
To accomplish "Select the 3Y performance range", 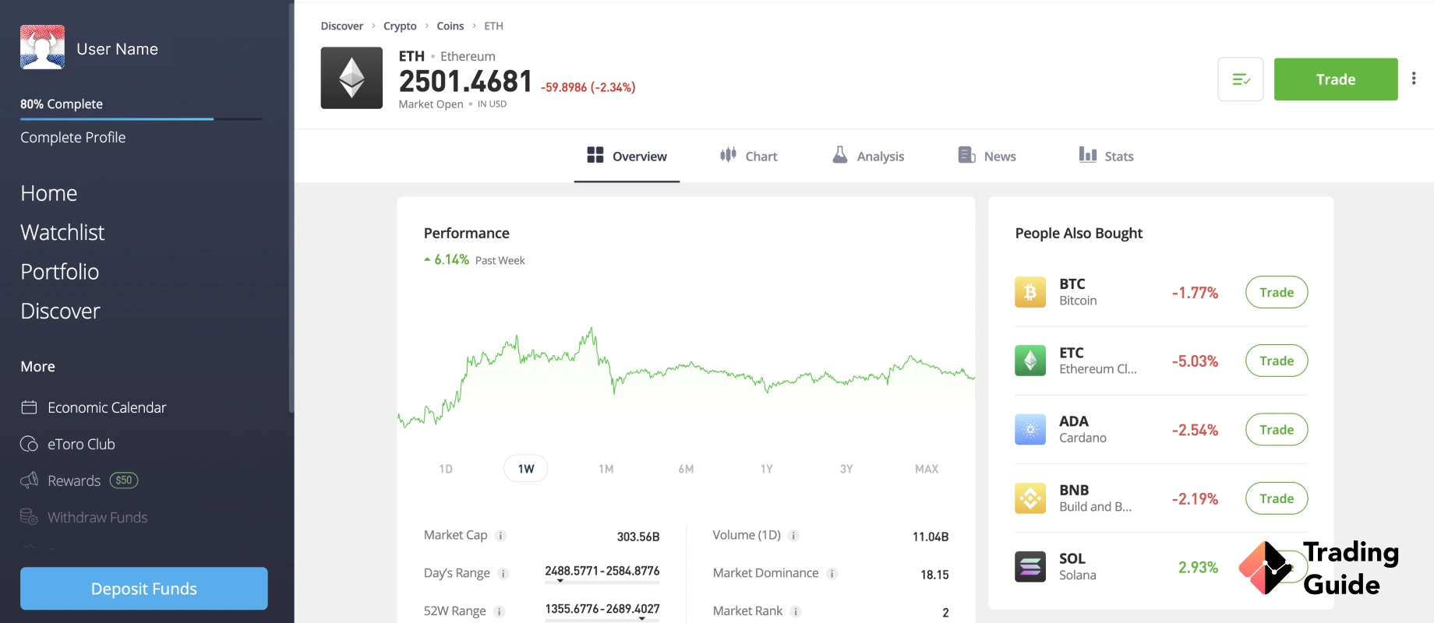I will [846, 469].
